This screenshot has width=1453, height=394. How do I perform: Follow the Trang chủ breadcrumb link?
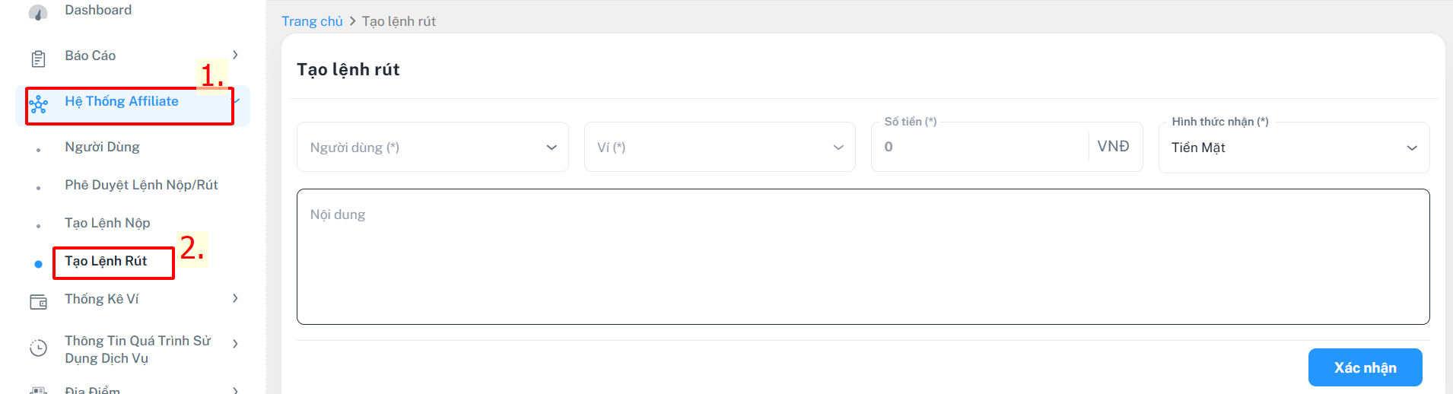[x=312, y=21]
